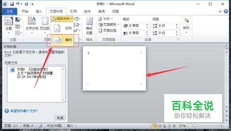Click the landscape document page
This screenshot has width=231, height=131.
[x=114, y=68]
